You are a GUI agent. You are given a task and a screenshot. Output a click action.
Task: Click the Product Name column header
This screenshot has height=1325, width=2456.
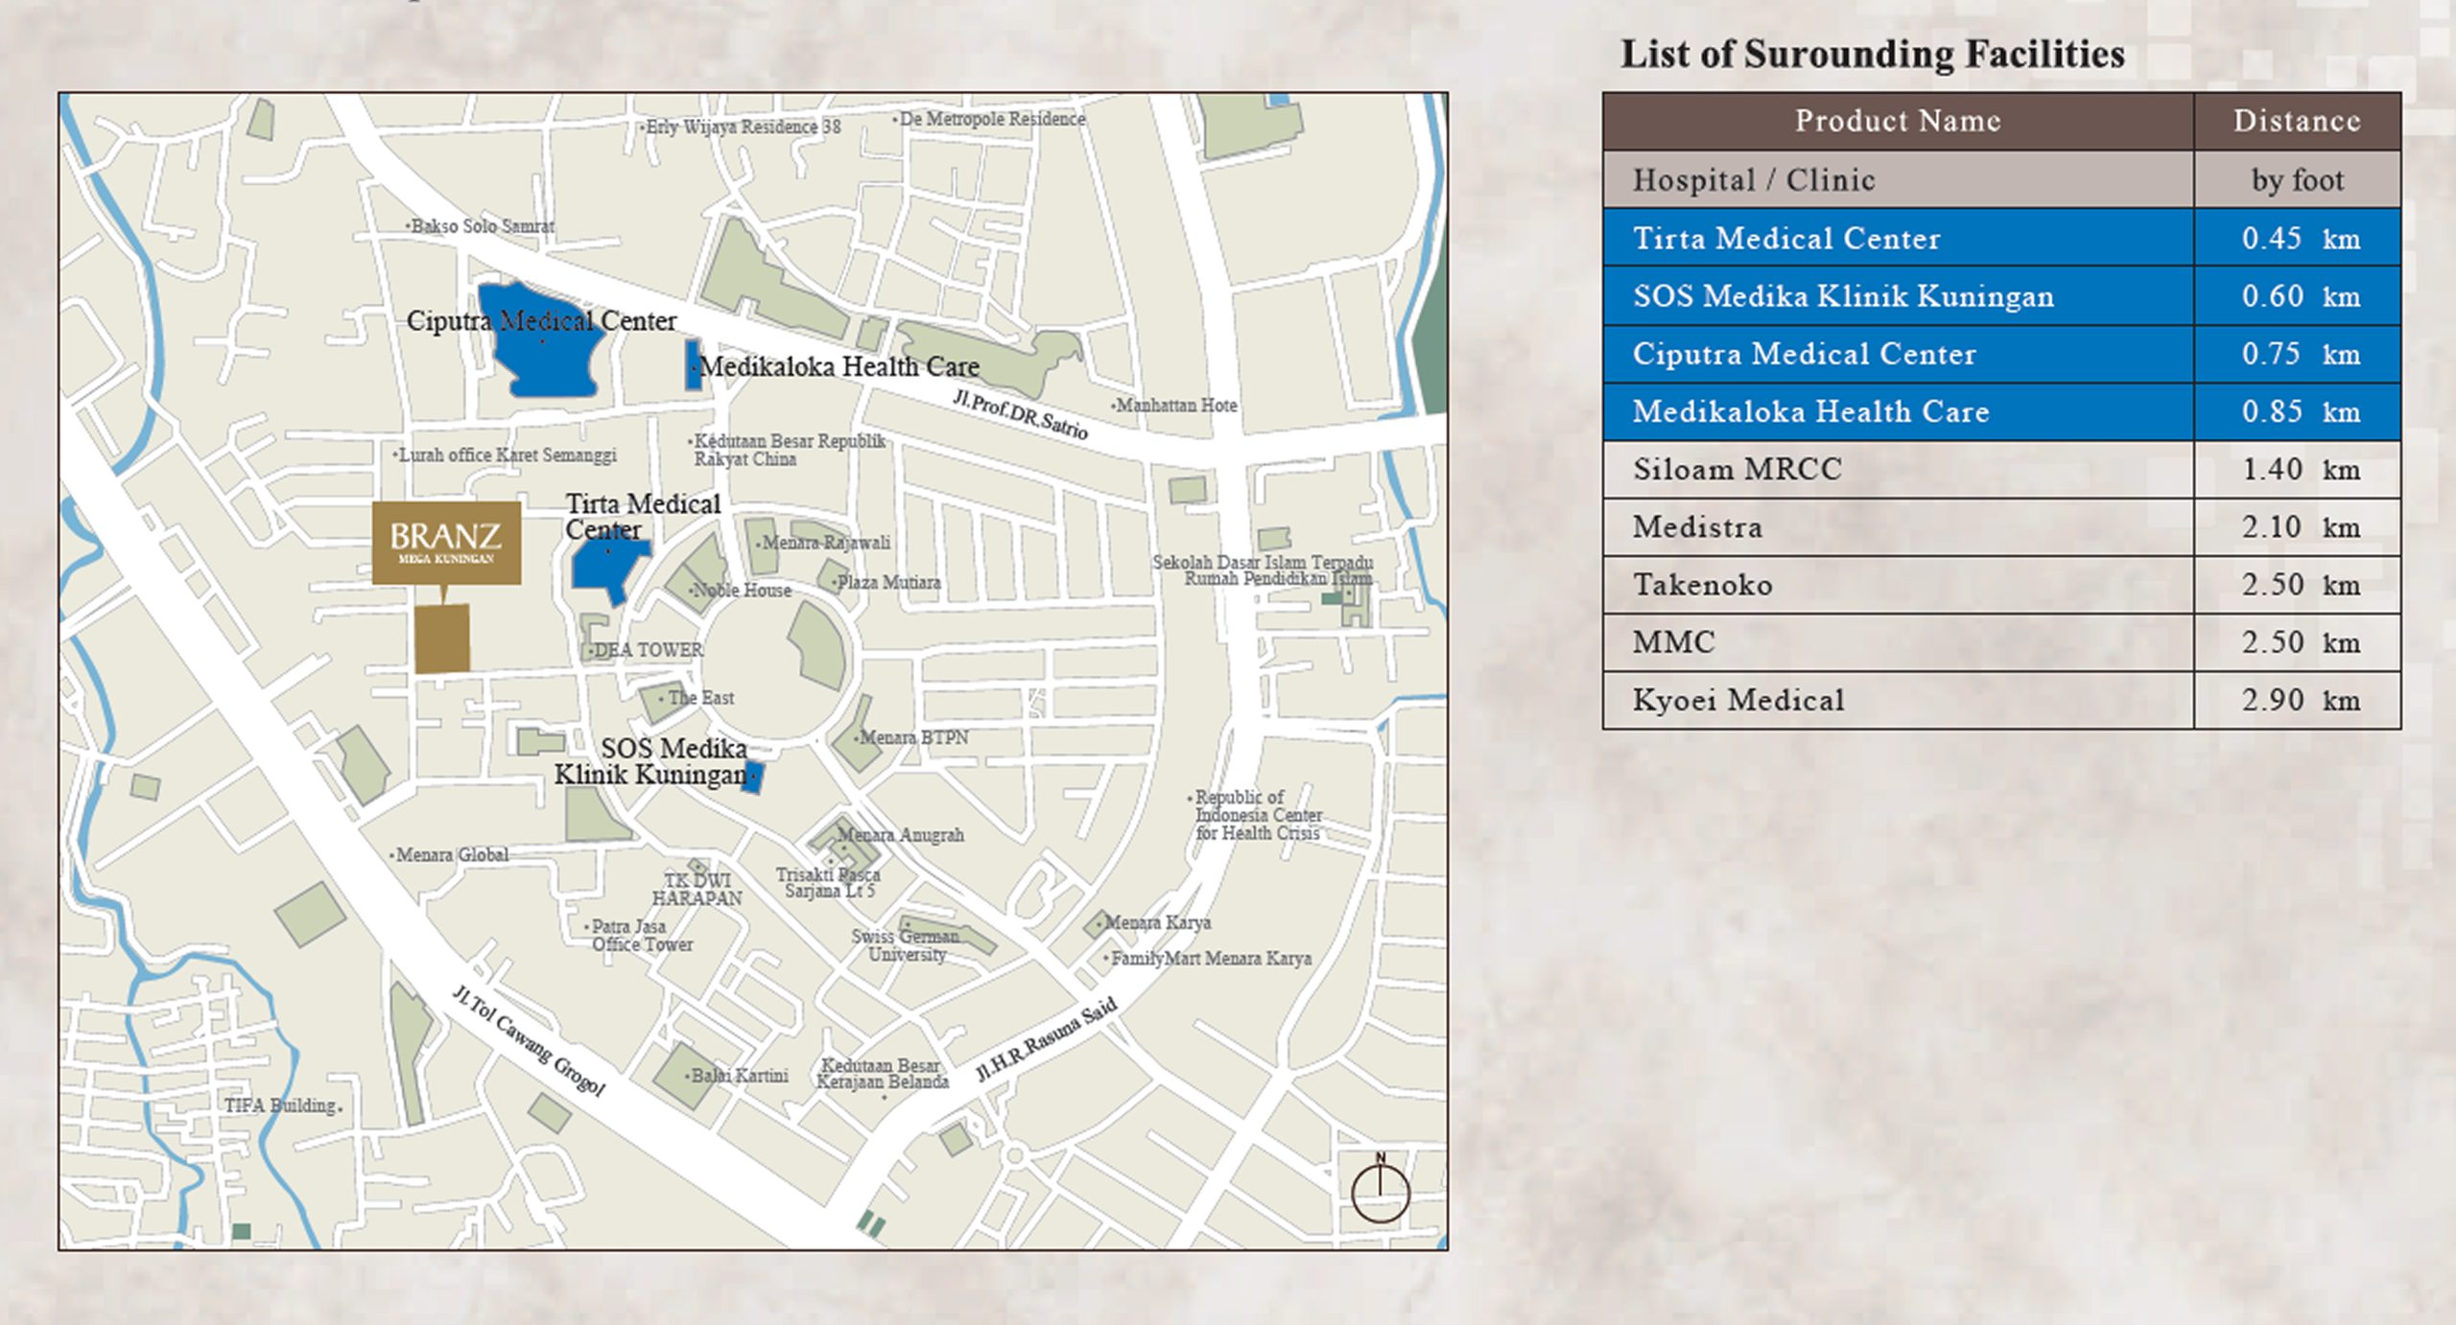pos(1898,121)
